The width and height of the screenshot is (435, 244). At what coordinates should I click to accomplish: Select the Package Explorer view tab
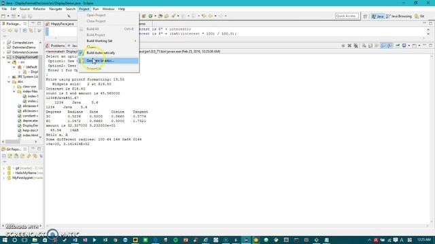(14, 24)
